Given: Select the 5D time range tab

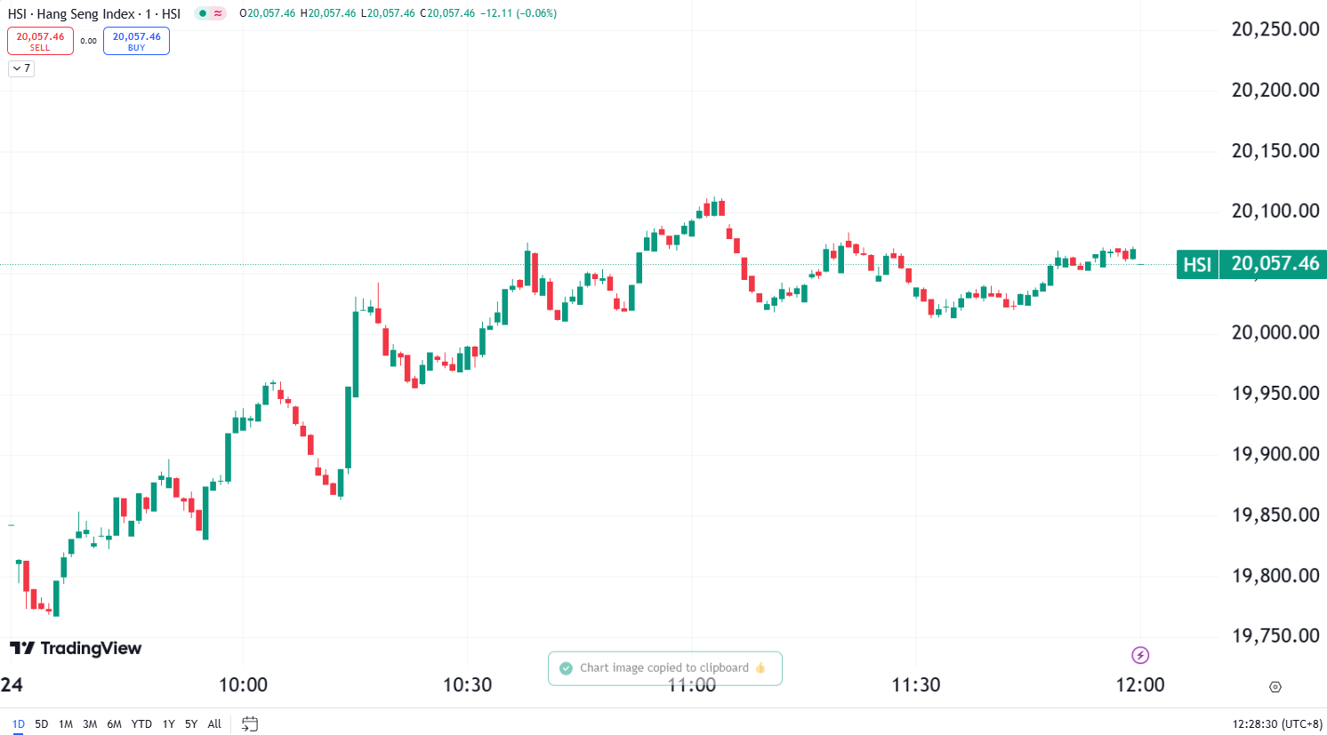Looking at the screenshot, I should click(x=42, y=723).
